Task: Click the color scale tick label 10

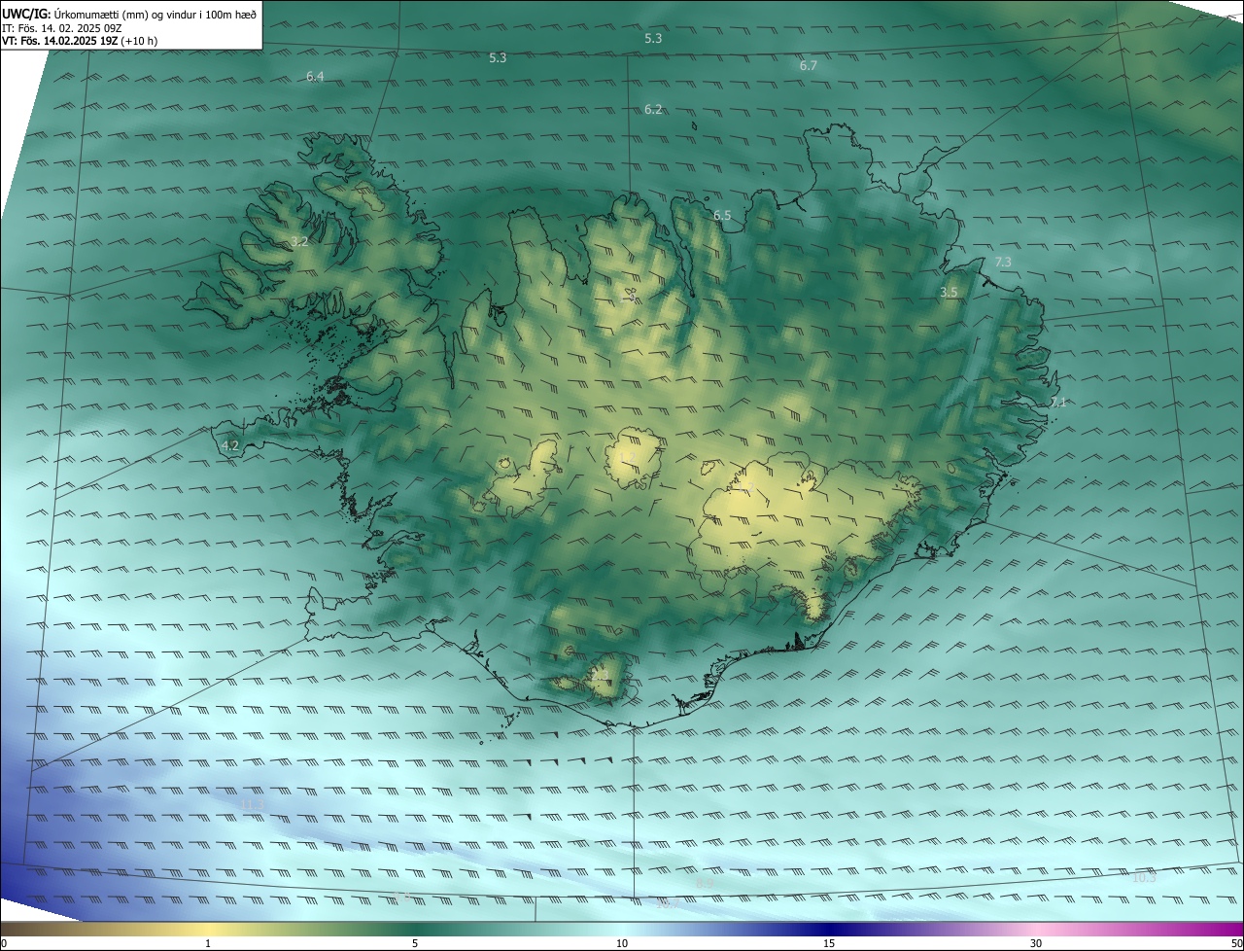Action: pos(622,943)
